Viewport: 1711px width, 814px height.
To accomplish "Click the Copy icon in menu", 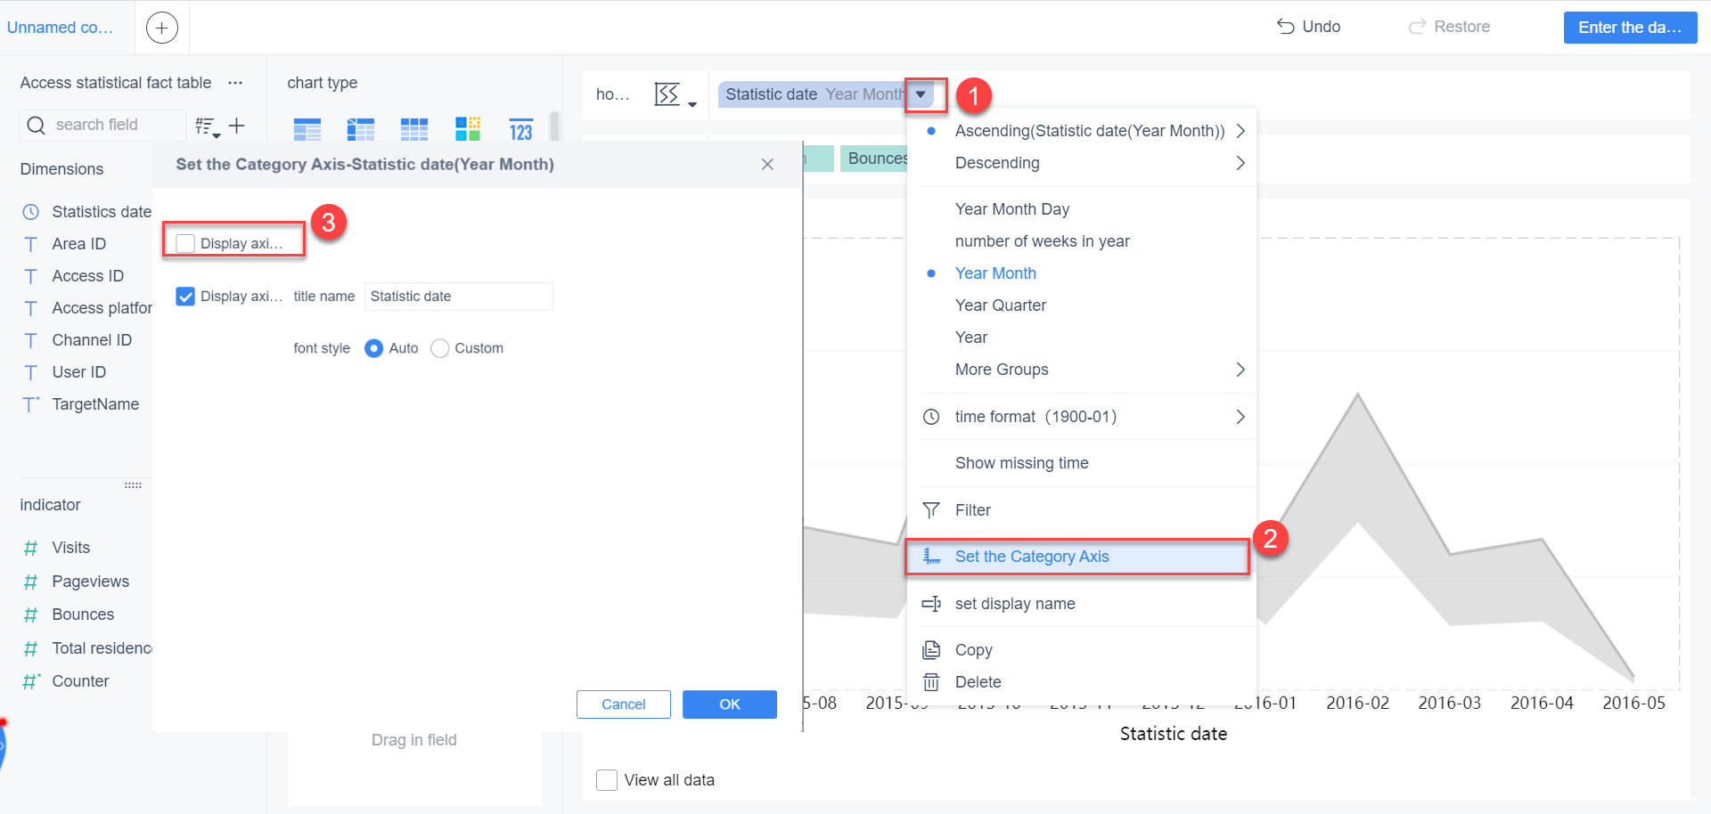I will (931, 650).
